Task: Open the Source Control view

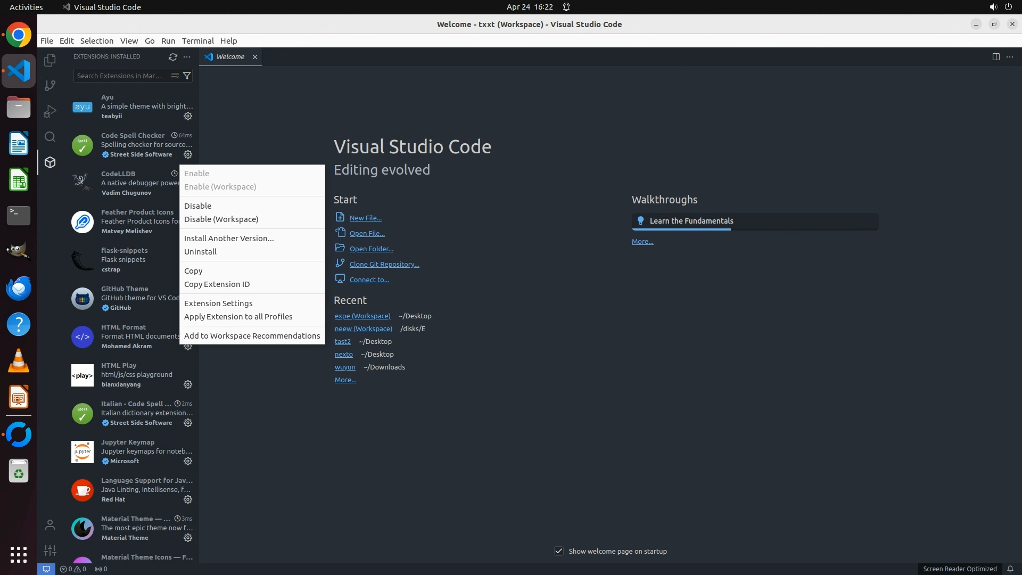Action: pos(50,86)
